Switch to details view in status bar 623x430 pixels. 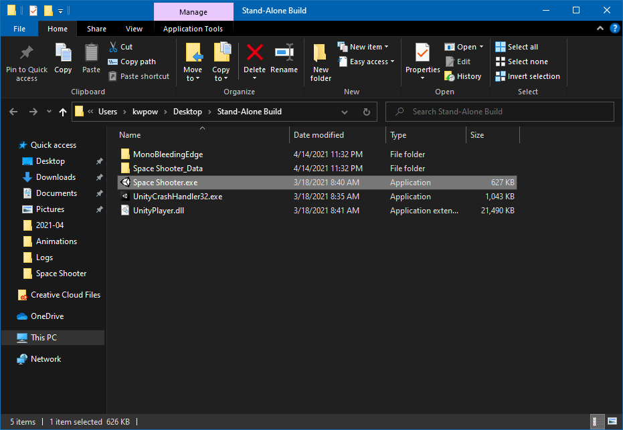[x=596, y=422]
